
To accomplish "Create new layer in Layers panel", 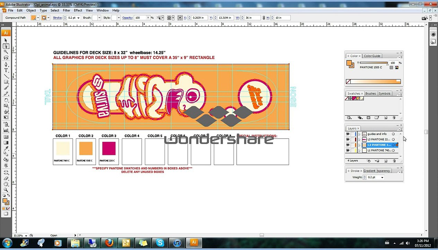I will 386,161.
